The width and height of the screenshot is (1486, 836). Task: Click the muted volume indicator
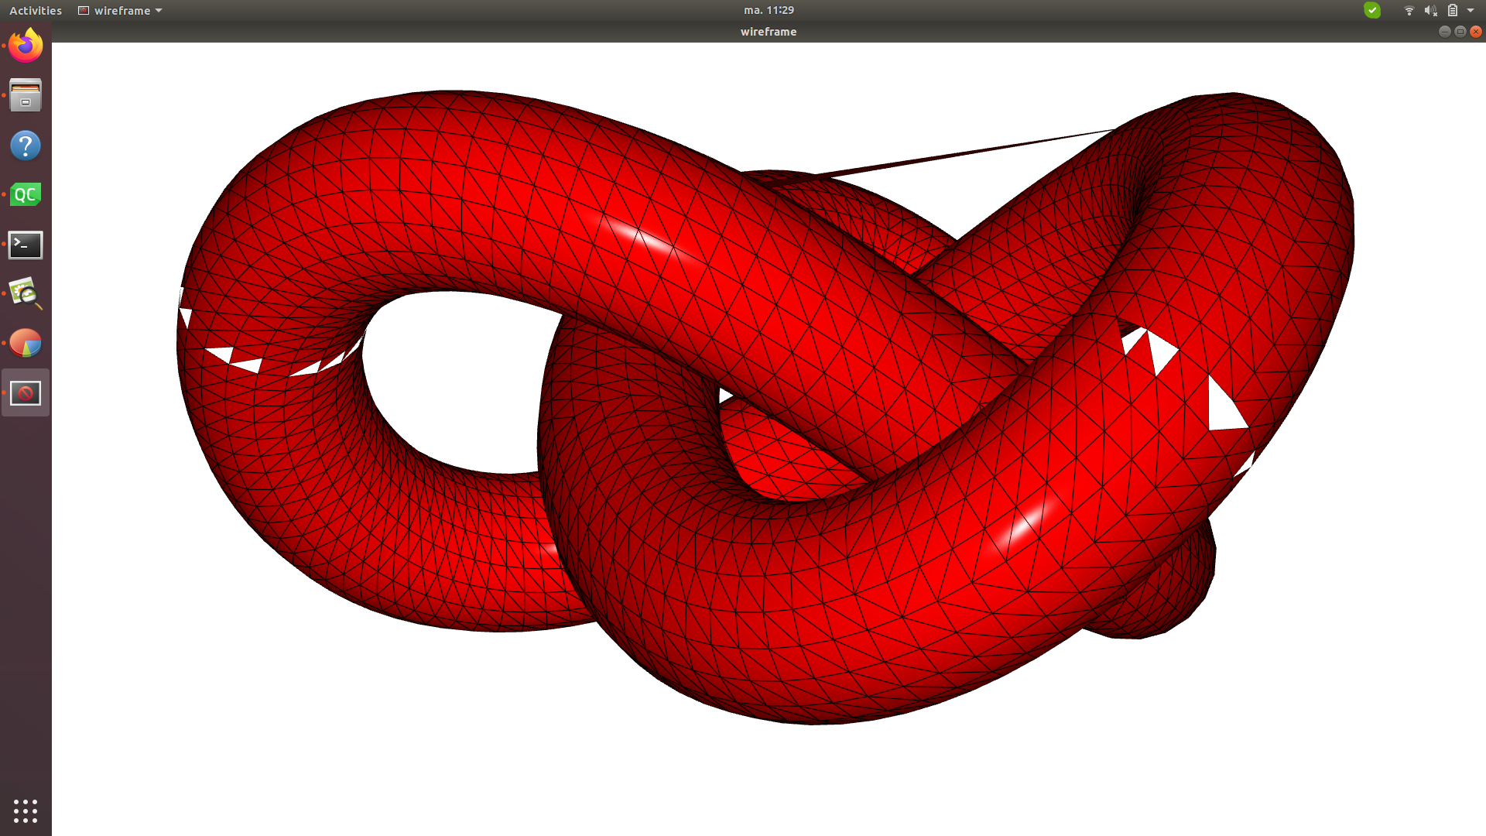[1430, 11]
